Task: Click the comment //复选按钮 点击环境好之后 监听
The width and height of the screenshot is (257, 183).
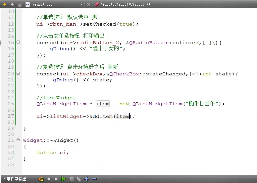Action: click(x=77, y=67)
